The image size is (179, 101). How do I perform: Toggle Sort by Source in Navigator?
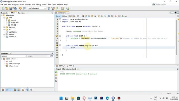(31, 90)
